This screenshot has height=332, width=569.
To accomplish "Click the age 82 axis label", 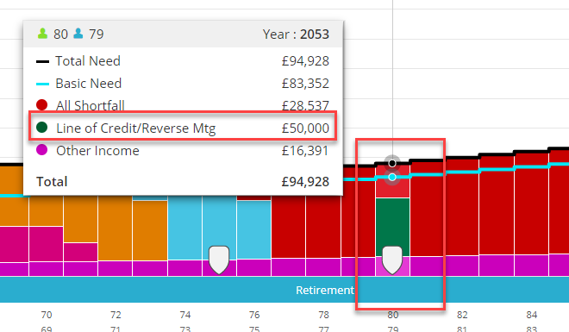I will point(462,315).
